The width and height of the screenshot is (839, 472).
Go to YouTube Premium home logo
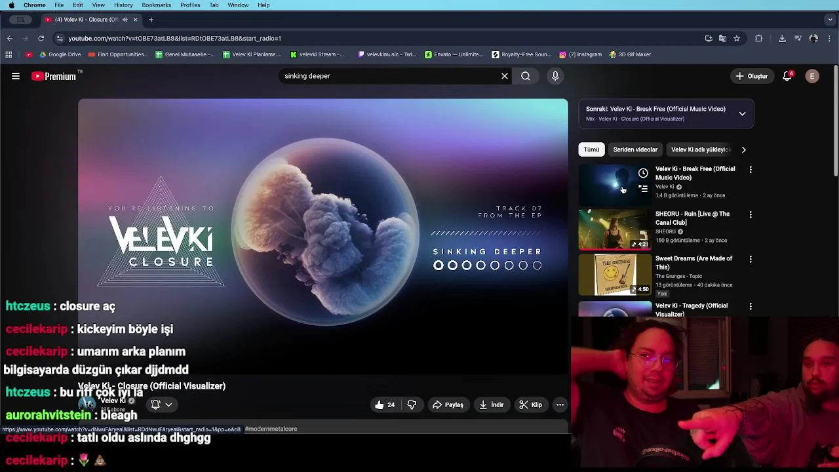tap(54, 76)
